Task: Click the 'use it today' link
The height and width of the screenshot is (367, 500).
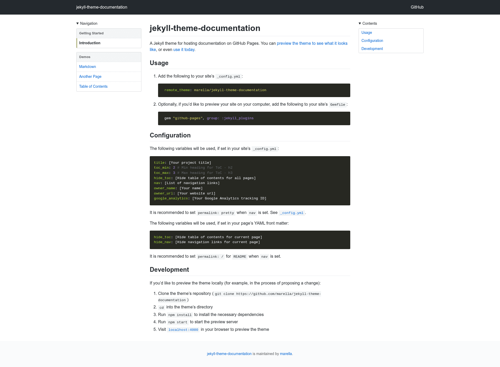Action: coord(184,49)
